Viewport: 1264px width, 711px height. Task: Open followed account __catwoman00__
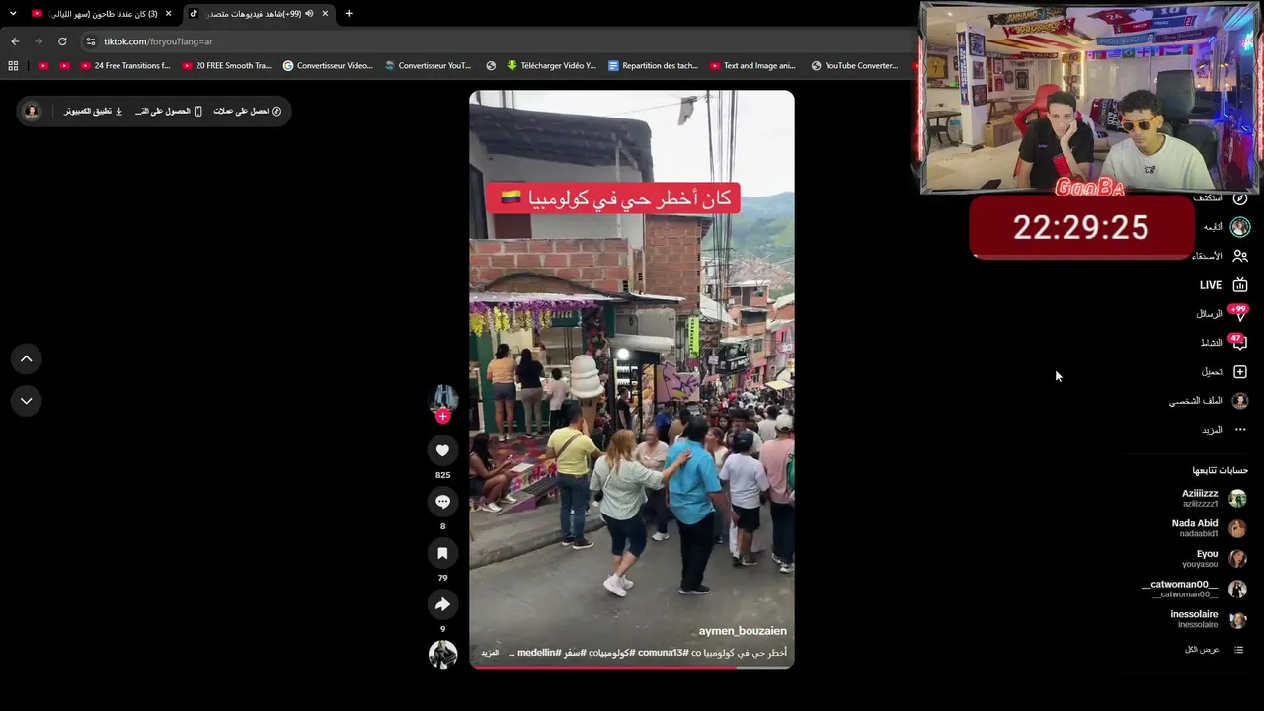[x=1194, y=589]
